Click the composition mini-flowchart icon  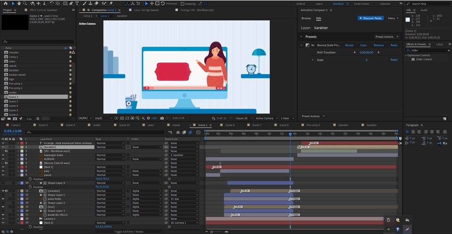tap(170, 132)
